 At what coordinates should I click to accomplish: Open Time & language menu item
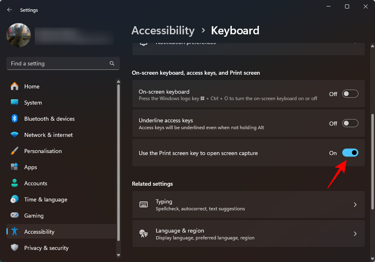(x=46, y=199)
